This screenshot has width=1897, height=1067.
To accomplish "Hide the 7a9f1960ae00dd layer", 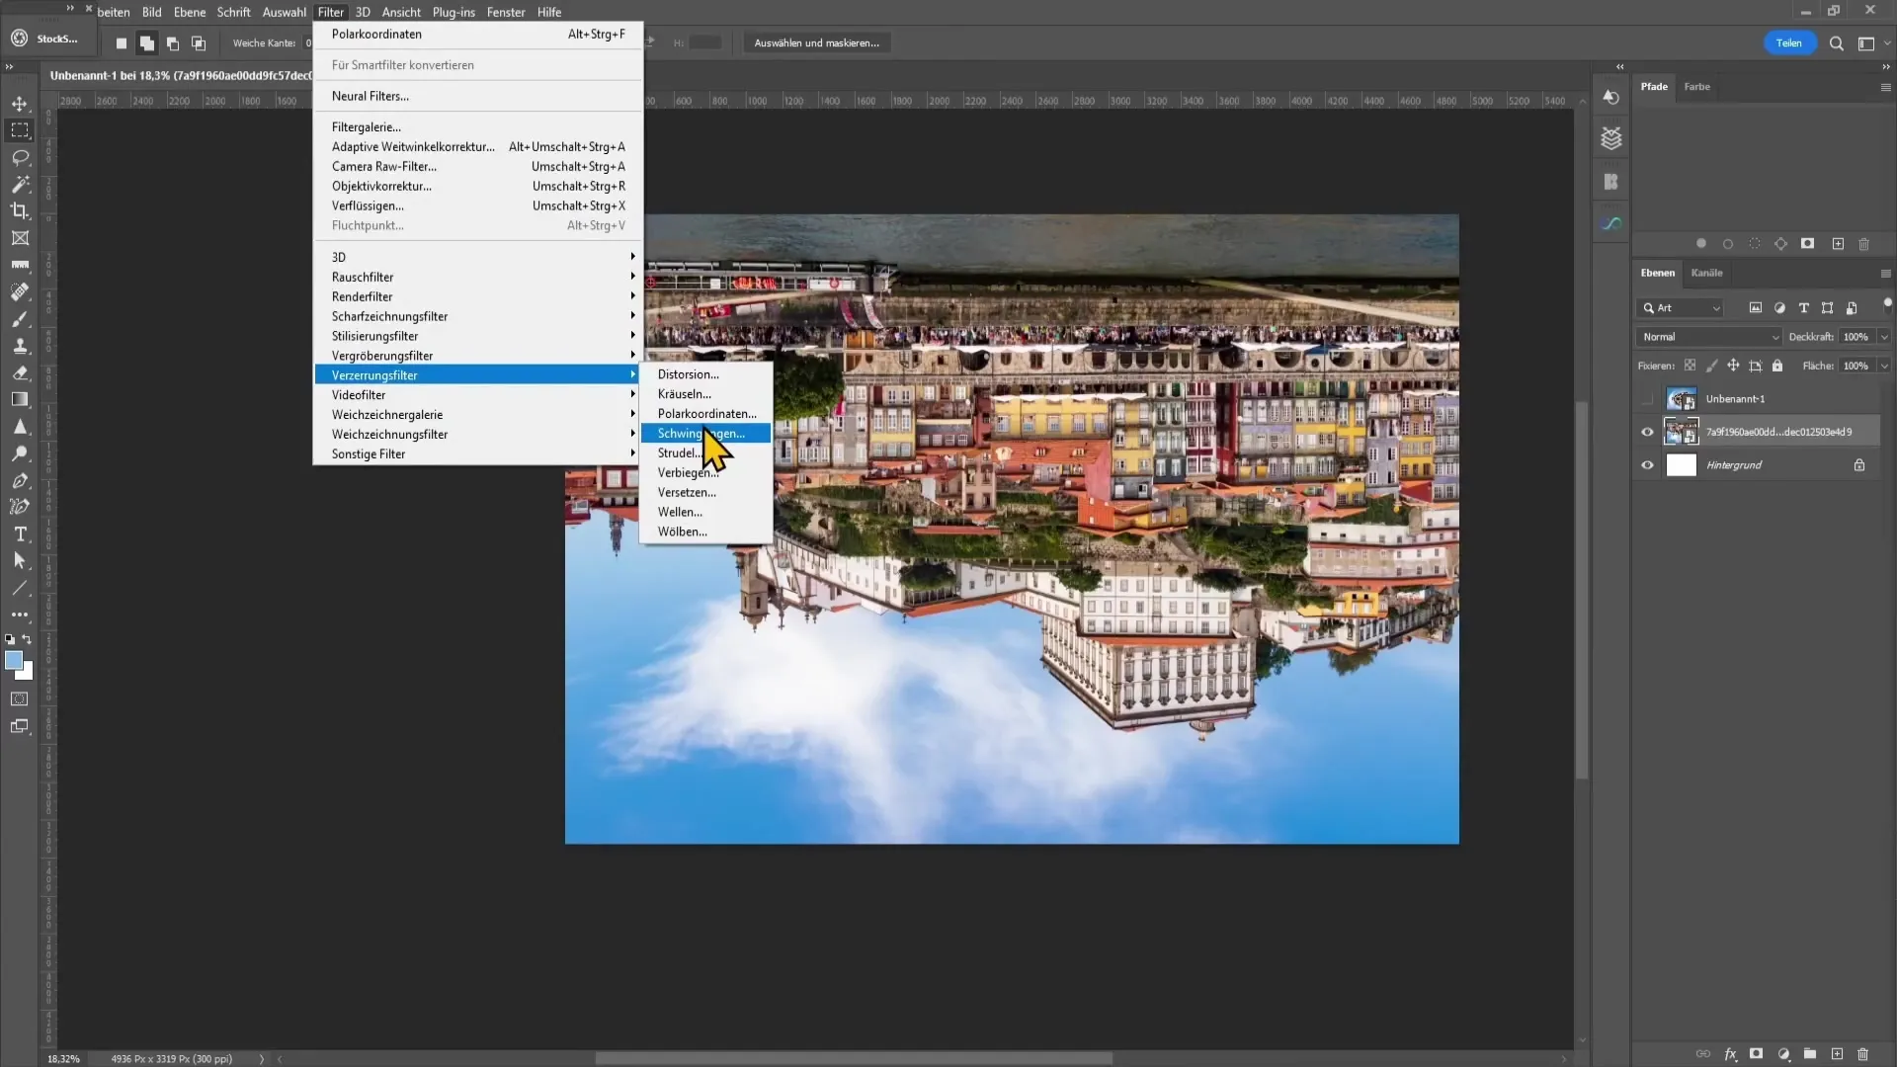I will click(1647, 432).
